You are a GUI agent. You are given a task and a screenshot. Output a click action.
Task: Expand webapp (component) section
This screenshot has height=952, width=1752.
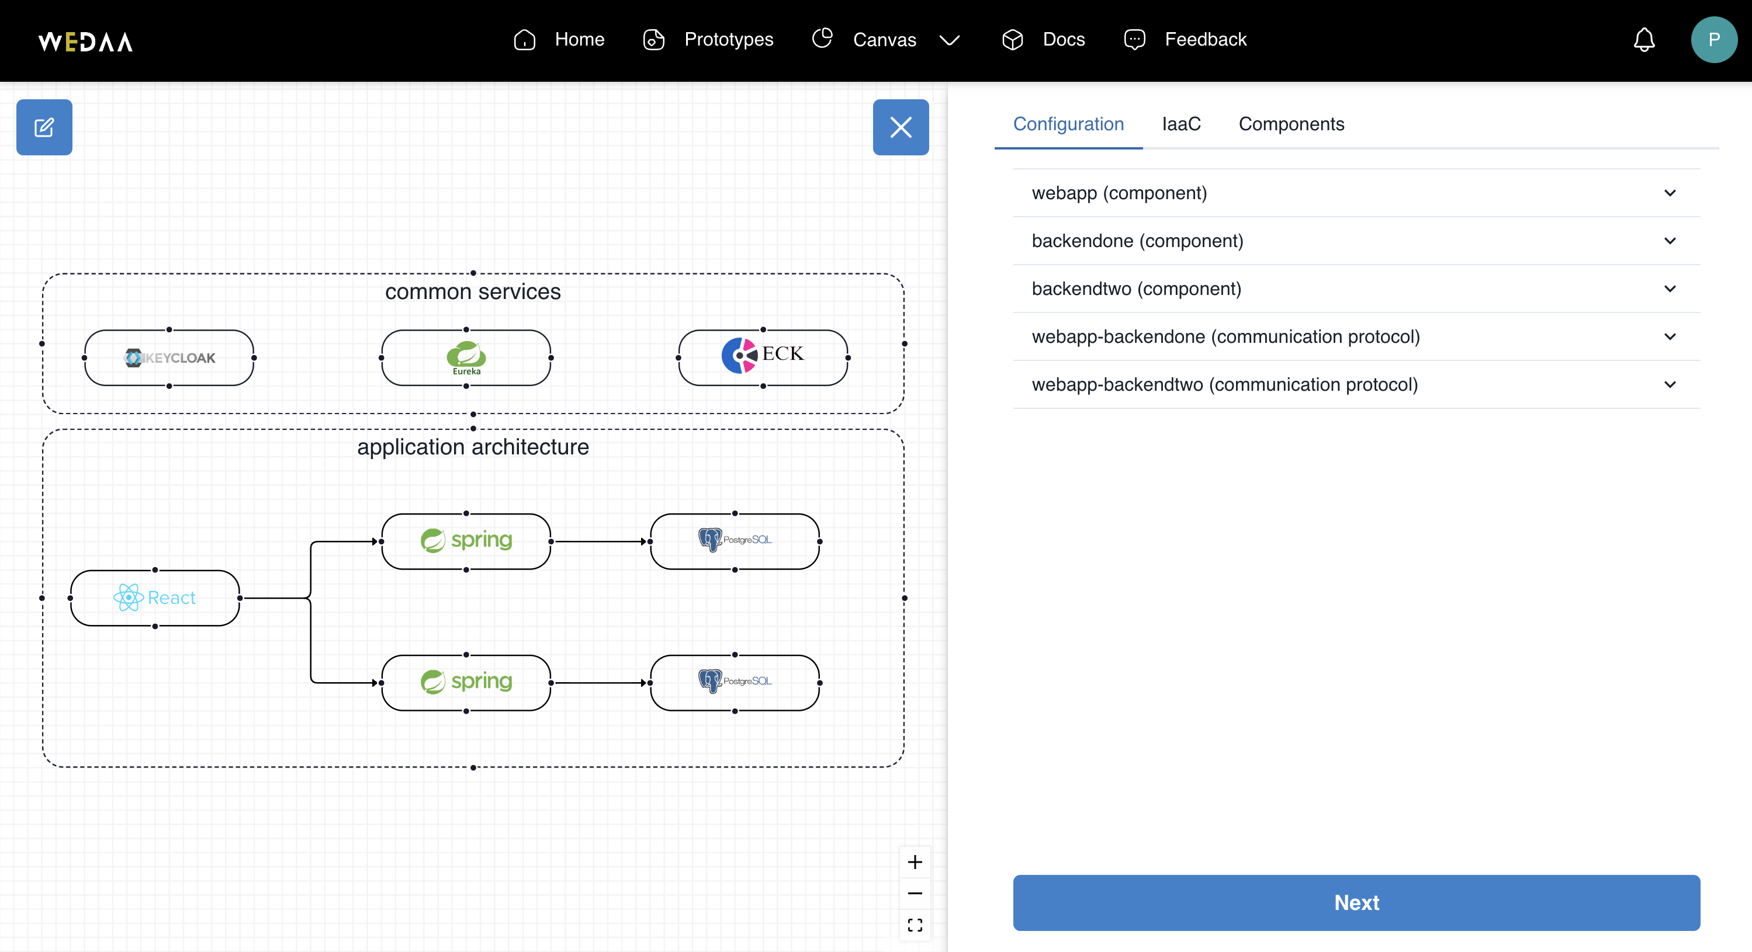point(1356,193)
